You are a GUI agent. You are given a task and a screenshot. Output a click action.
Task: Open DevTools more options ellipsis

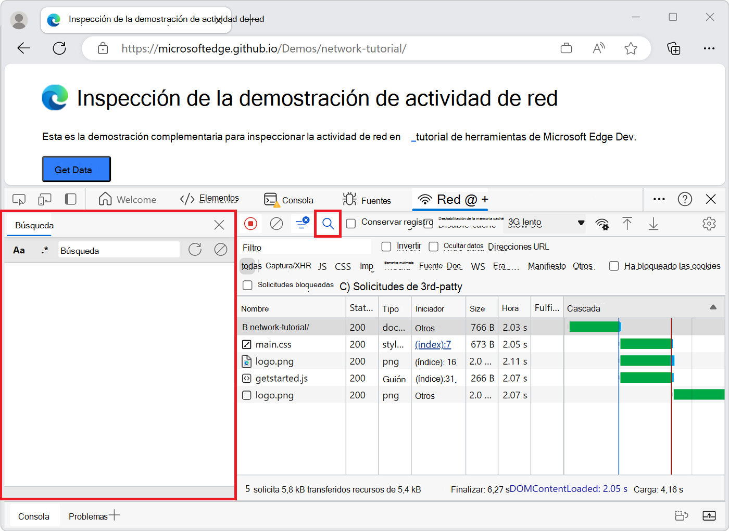point(659,199)
